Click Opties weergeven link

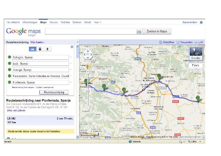pos(45,87)
